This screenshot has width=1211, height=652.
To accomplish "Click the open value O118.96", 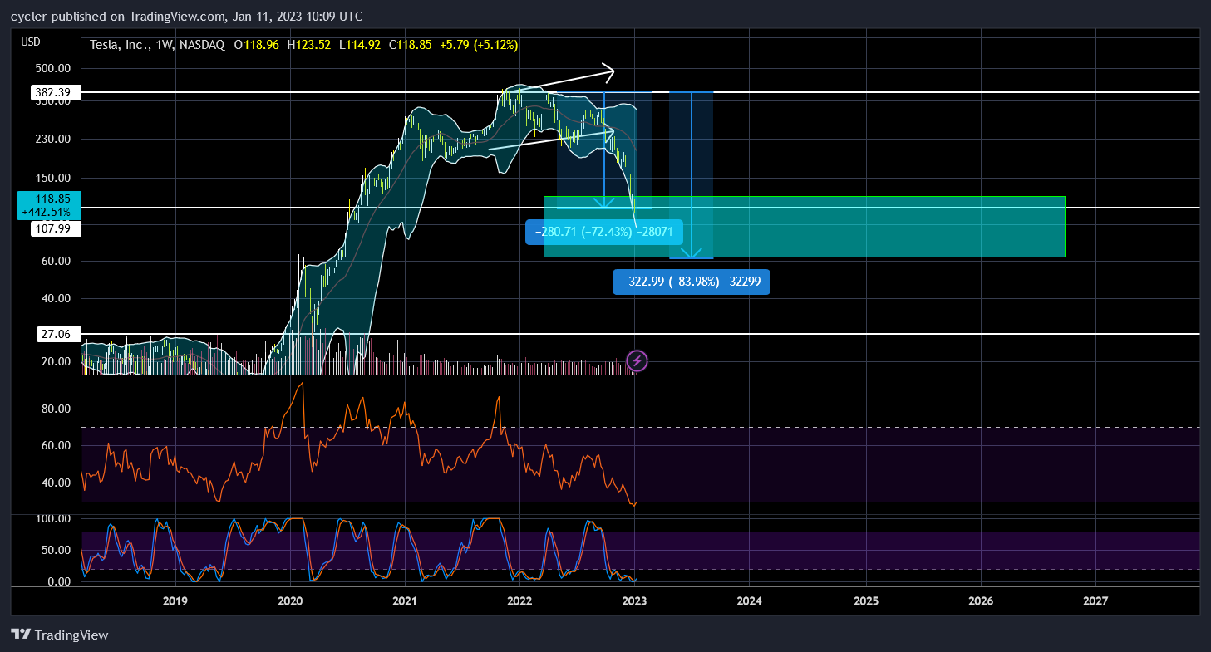I will tap(257, 45).
